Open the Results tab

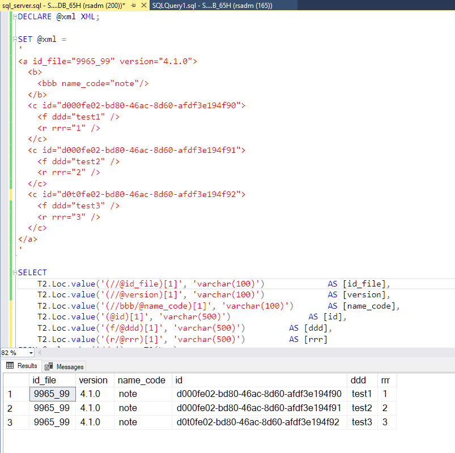pyautogui.click(x=22, y=366)
